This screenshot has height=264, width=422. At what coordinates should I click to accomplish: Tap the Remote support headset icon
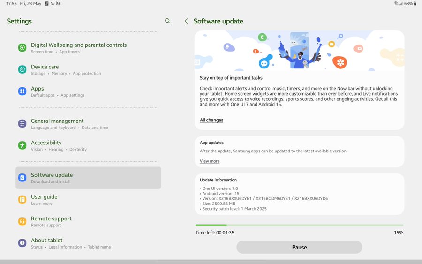pyautogui.click(x=22, y=221)
